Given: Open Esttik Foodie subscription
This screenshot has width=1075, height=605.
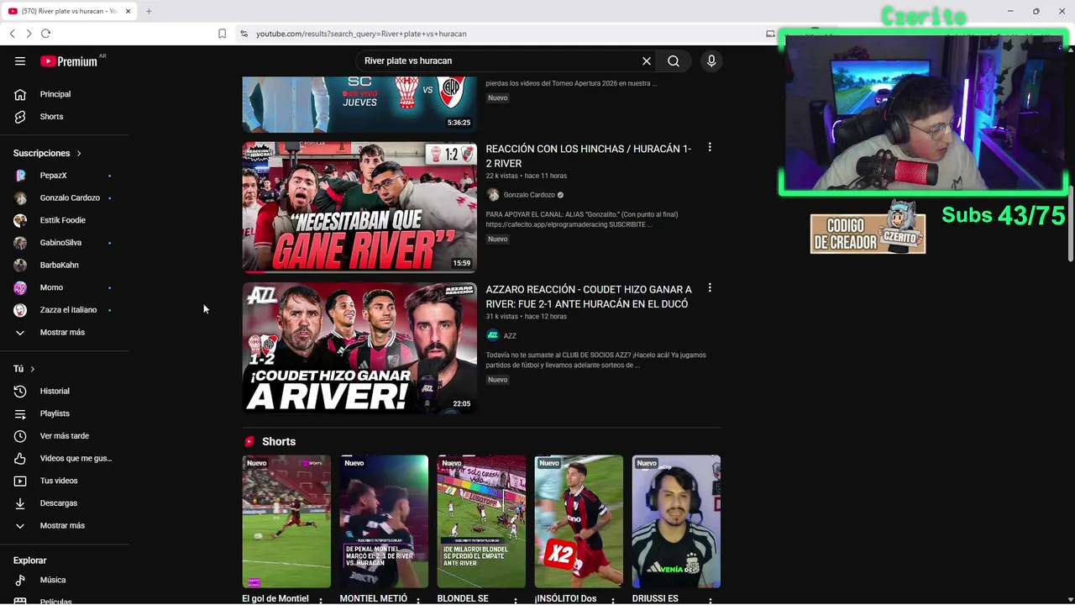Looking at the screenshot, I should point(64,220).
